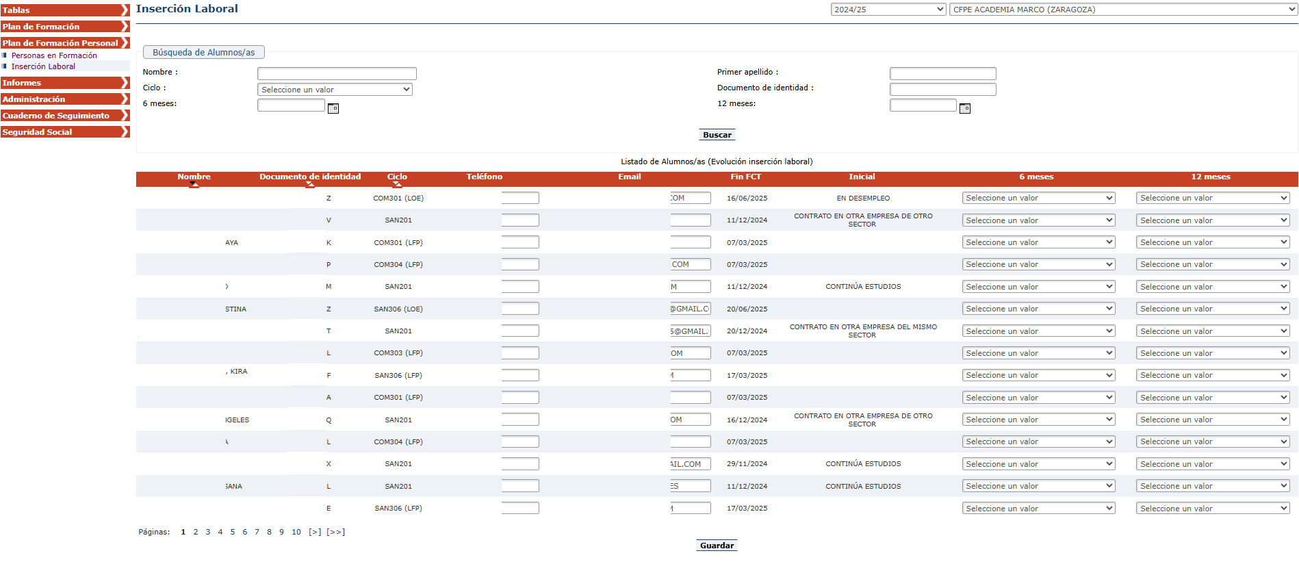The width and height of the screenshot is (1299, 577).
Task: Go to page 2 of results
Action: point(196,532)
